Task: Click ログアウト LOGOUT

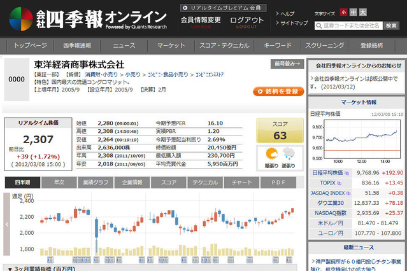Action: click(246, 22)
